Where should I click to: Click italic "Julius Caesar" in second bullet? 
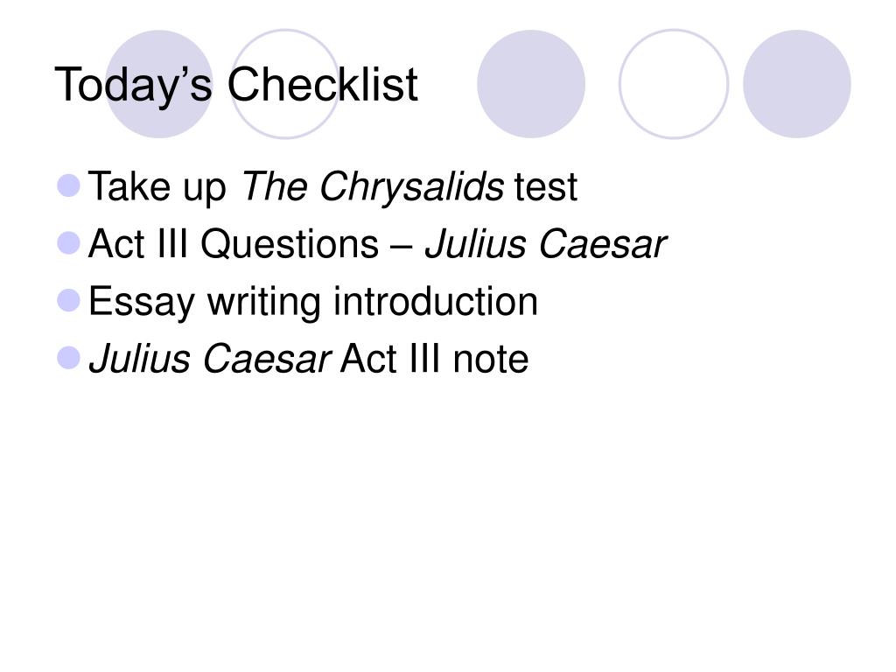coord(545,244)
